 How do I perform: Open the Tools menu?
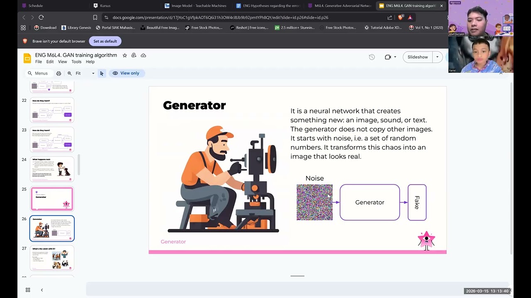point(76,62)
